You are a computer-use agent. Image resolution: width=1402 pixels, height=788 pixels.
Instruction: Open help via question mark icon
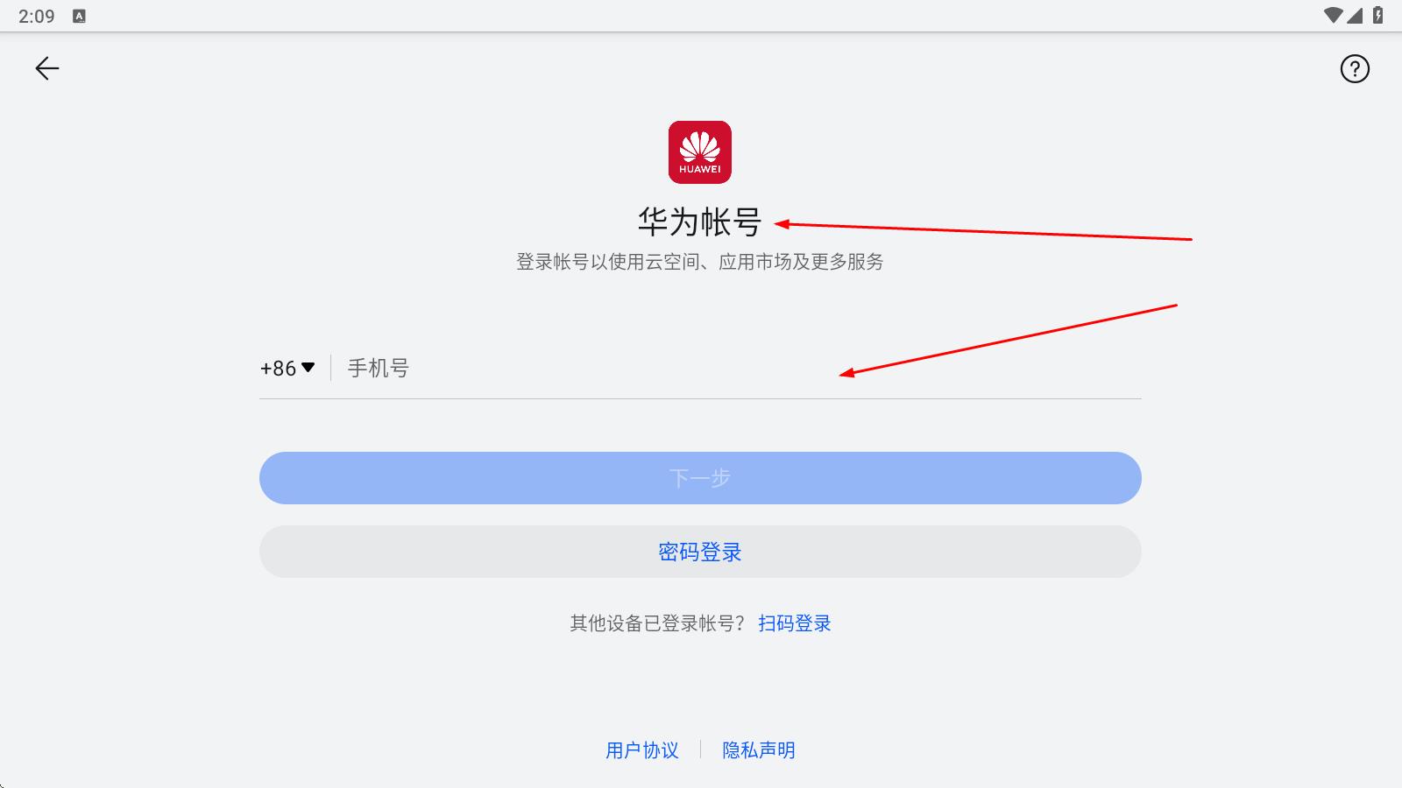tap(1355, 68)
